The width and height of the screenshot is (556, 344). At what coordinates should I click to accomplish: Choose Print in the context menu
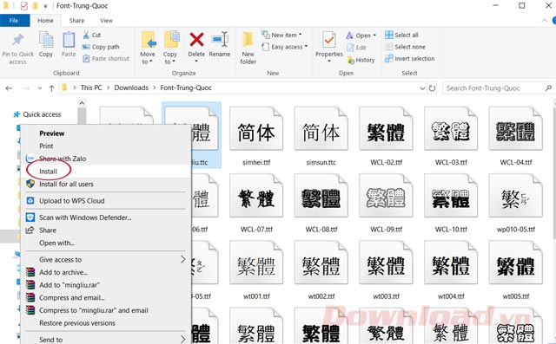(x=106, y=146)
